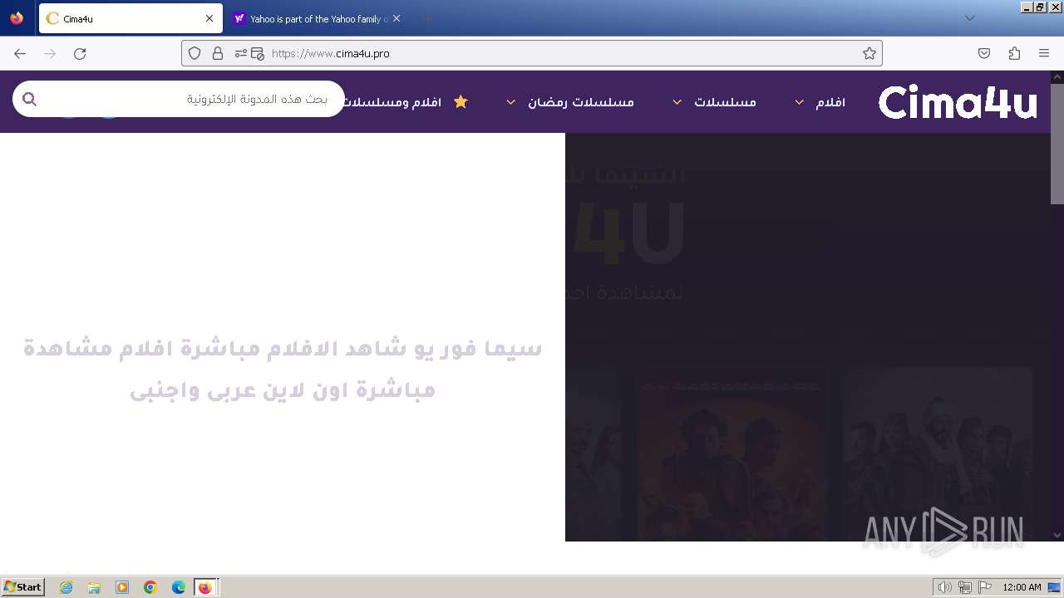This screenshot has height=598, width=1064.
Task: Open the Extensions puzzle icon
Action: pos(1014,53)
